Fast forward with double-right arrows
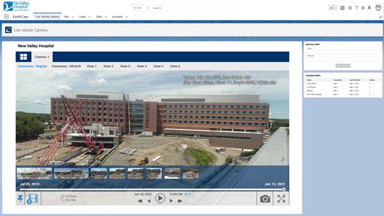The height and width of the screenshot is (216, 384). pyautogui.click(x=180, y=201)
